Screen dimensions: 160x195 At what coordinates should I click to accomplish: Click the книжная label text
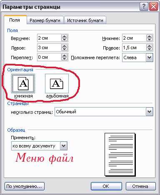point(23,96)
